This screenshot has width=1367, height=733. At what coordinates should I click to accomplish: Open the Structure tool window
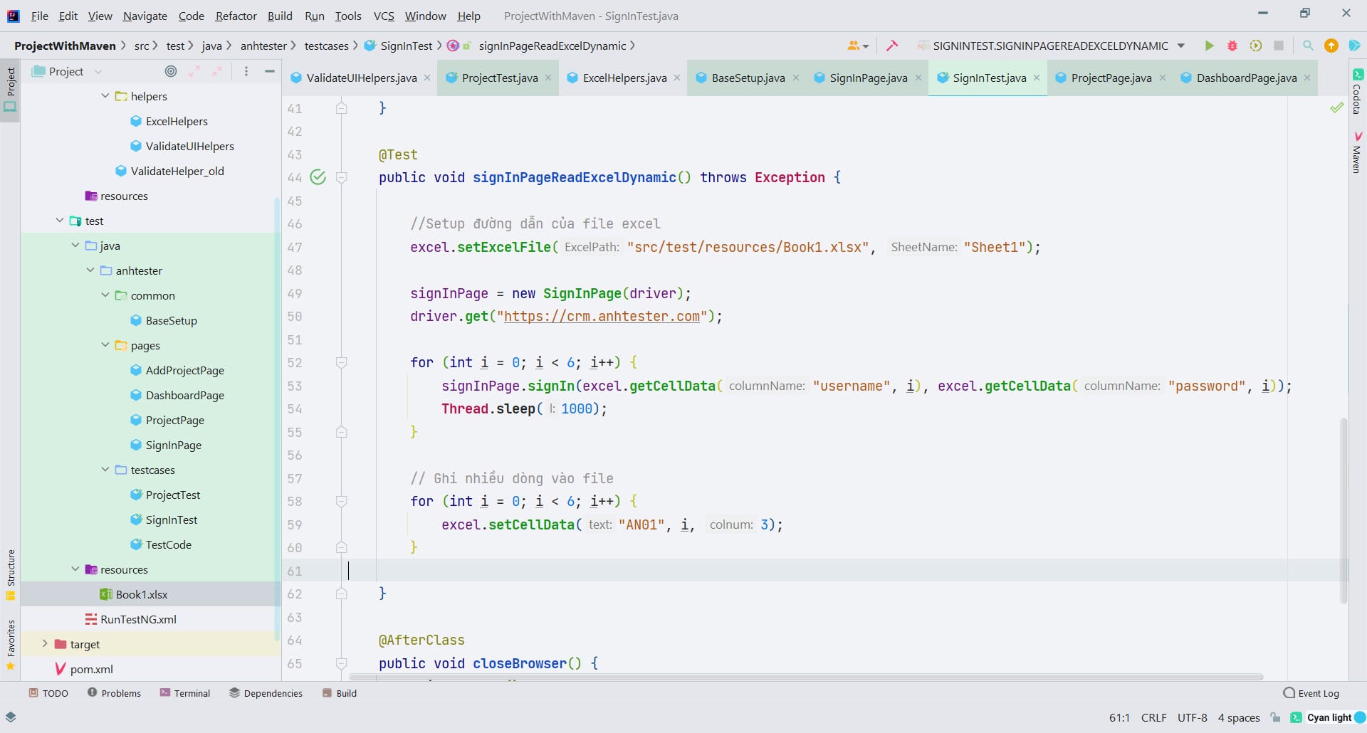point(11,574)
